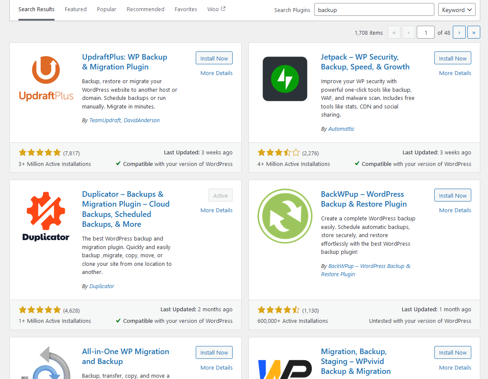Click the Duplicator gear logo
Screen dimensions: 488x379
pos(46,216)
